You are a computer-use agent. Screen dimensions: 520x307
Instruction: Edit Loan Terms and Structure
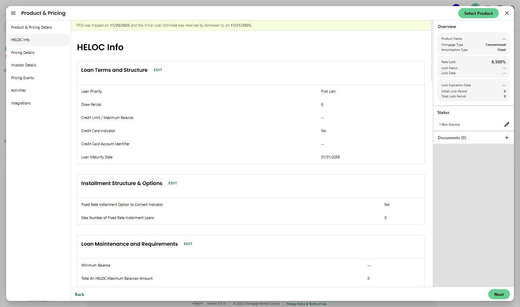point(158,70)
